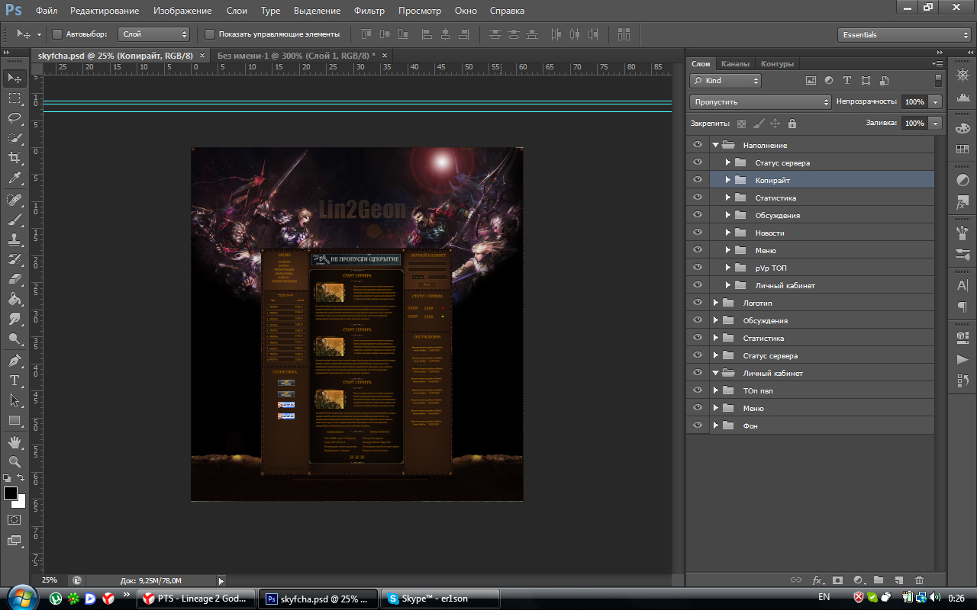Hide the Фон group
977x610 pixels.
pos(697,425)
